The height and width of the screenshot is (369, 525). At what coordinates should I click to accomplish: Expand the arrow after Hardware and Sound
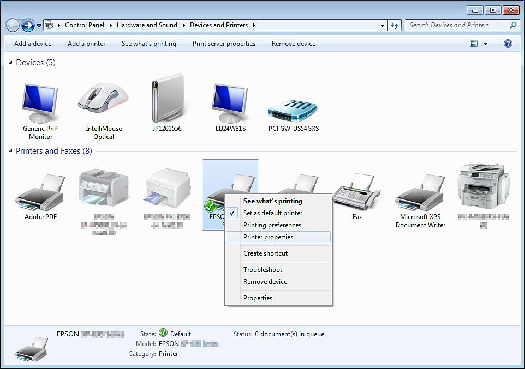(x=183, y=25)
